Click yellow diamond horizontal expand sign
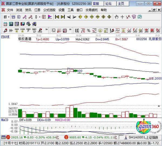Image resolution: width=162 pixels, height=146 pixels. pyautogui.click(x=92, y=17)
